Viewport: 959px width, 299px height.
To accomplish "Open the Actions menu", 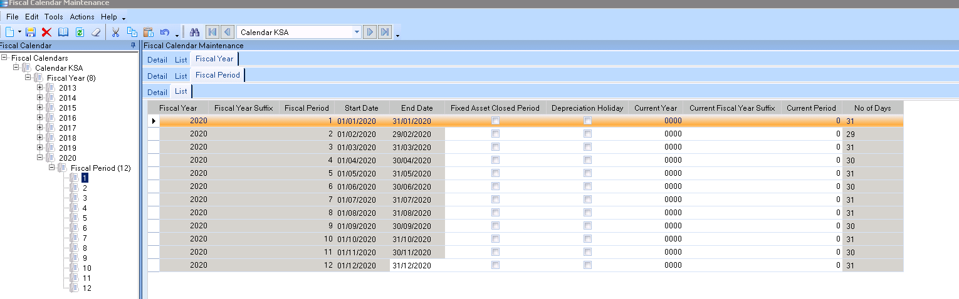I will point(82,17).
